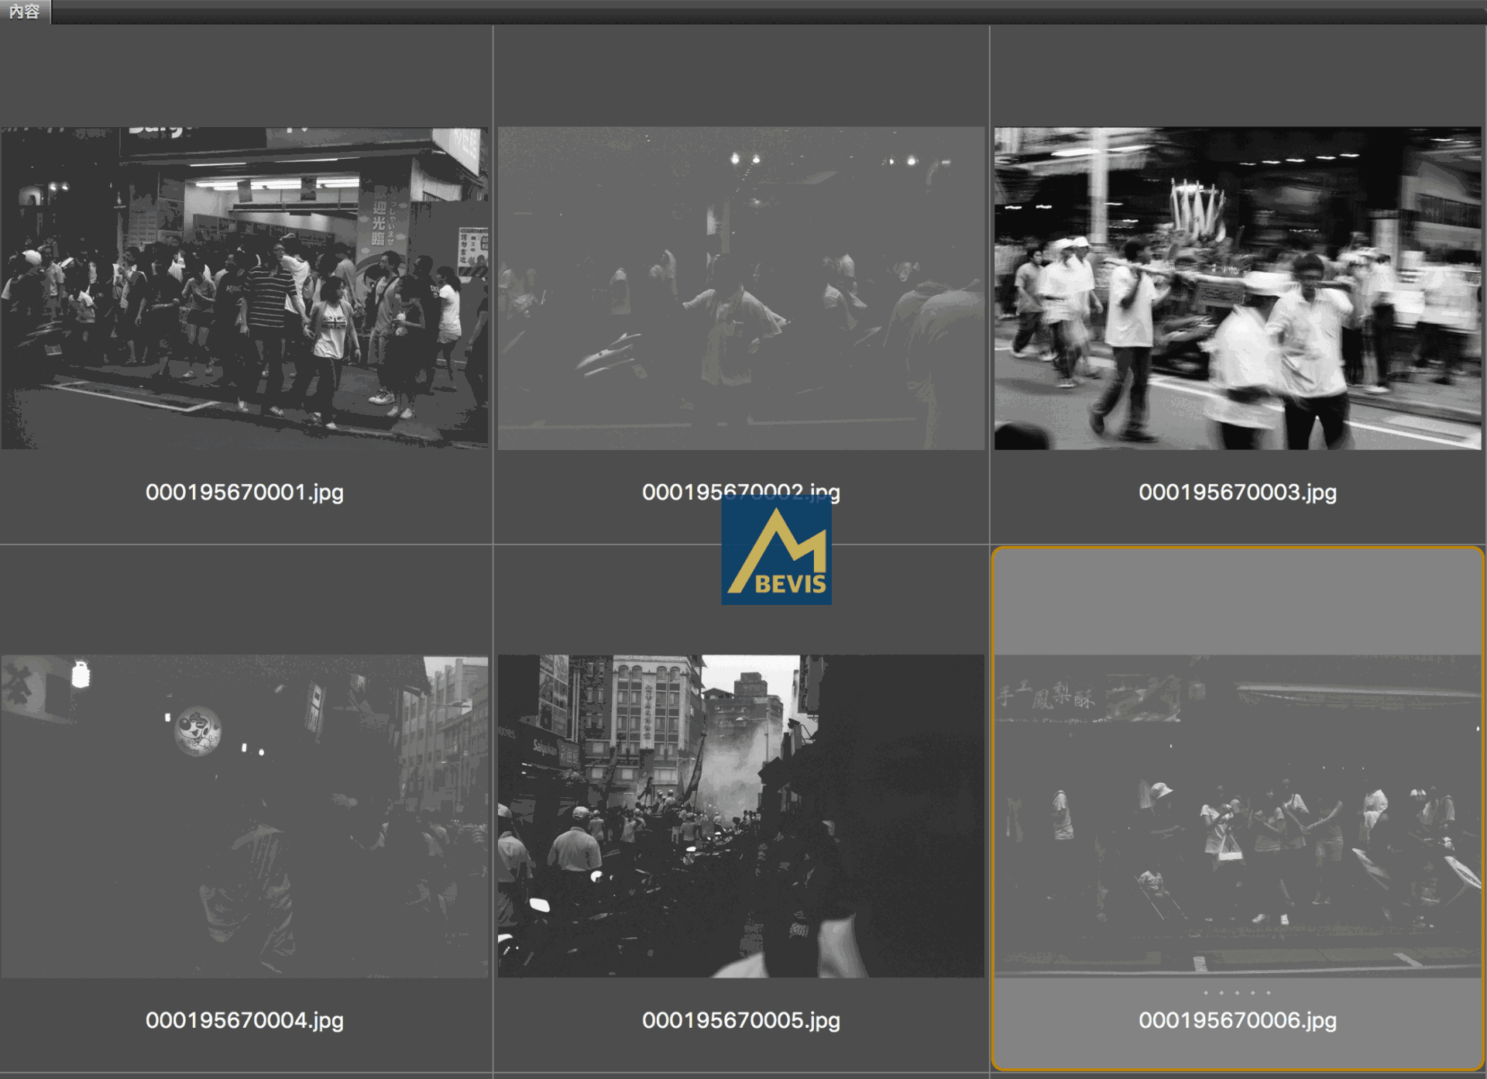Select the crowd-at-storefront thumbnail 000195670001
The width and height of the screenshot is (1487, 1079).
point(245,288)
